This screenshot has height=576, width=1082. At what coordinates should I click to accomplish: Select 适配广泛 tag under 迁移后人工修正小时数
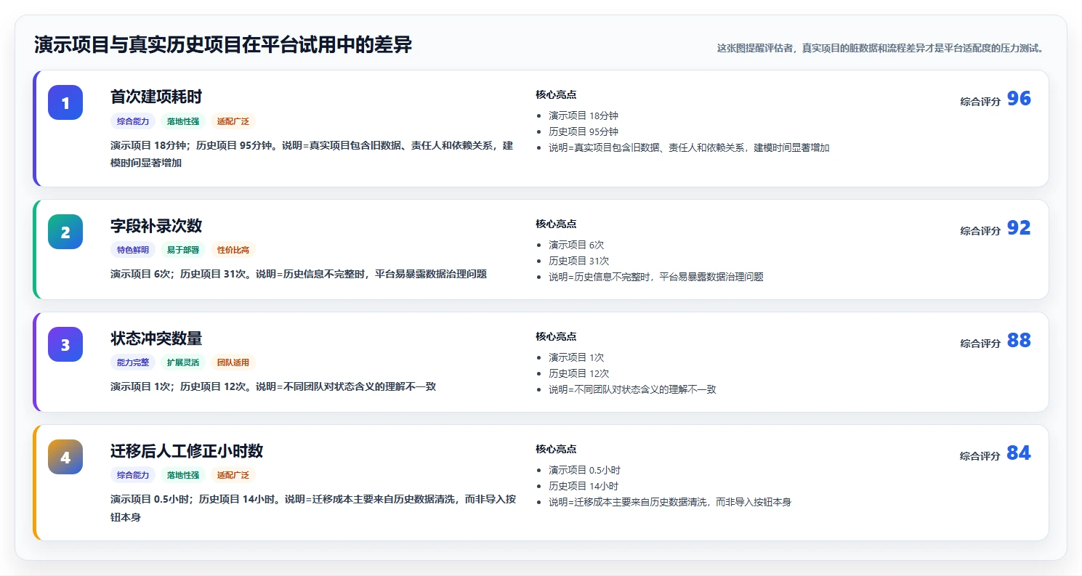pos(233,475)
